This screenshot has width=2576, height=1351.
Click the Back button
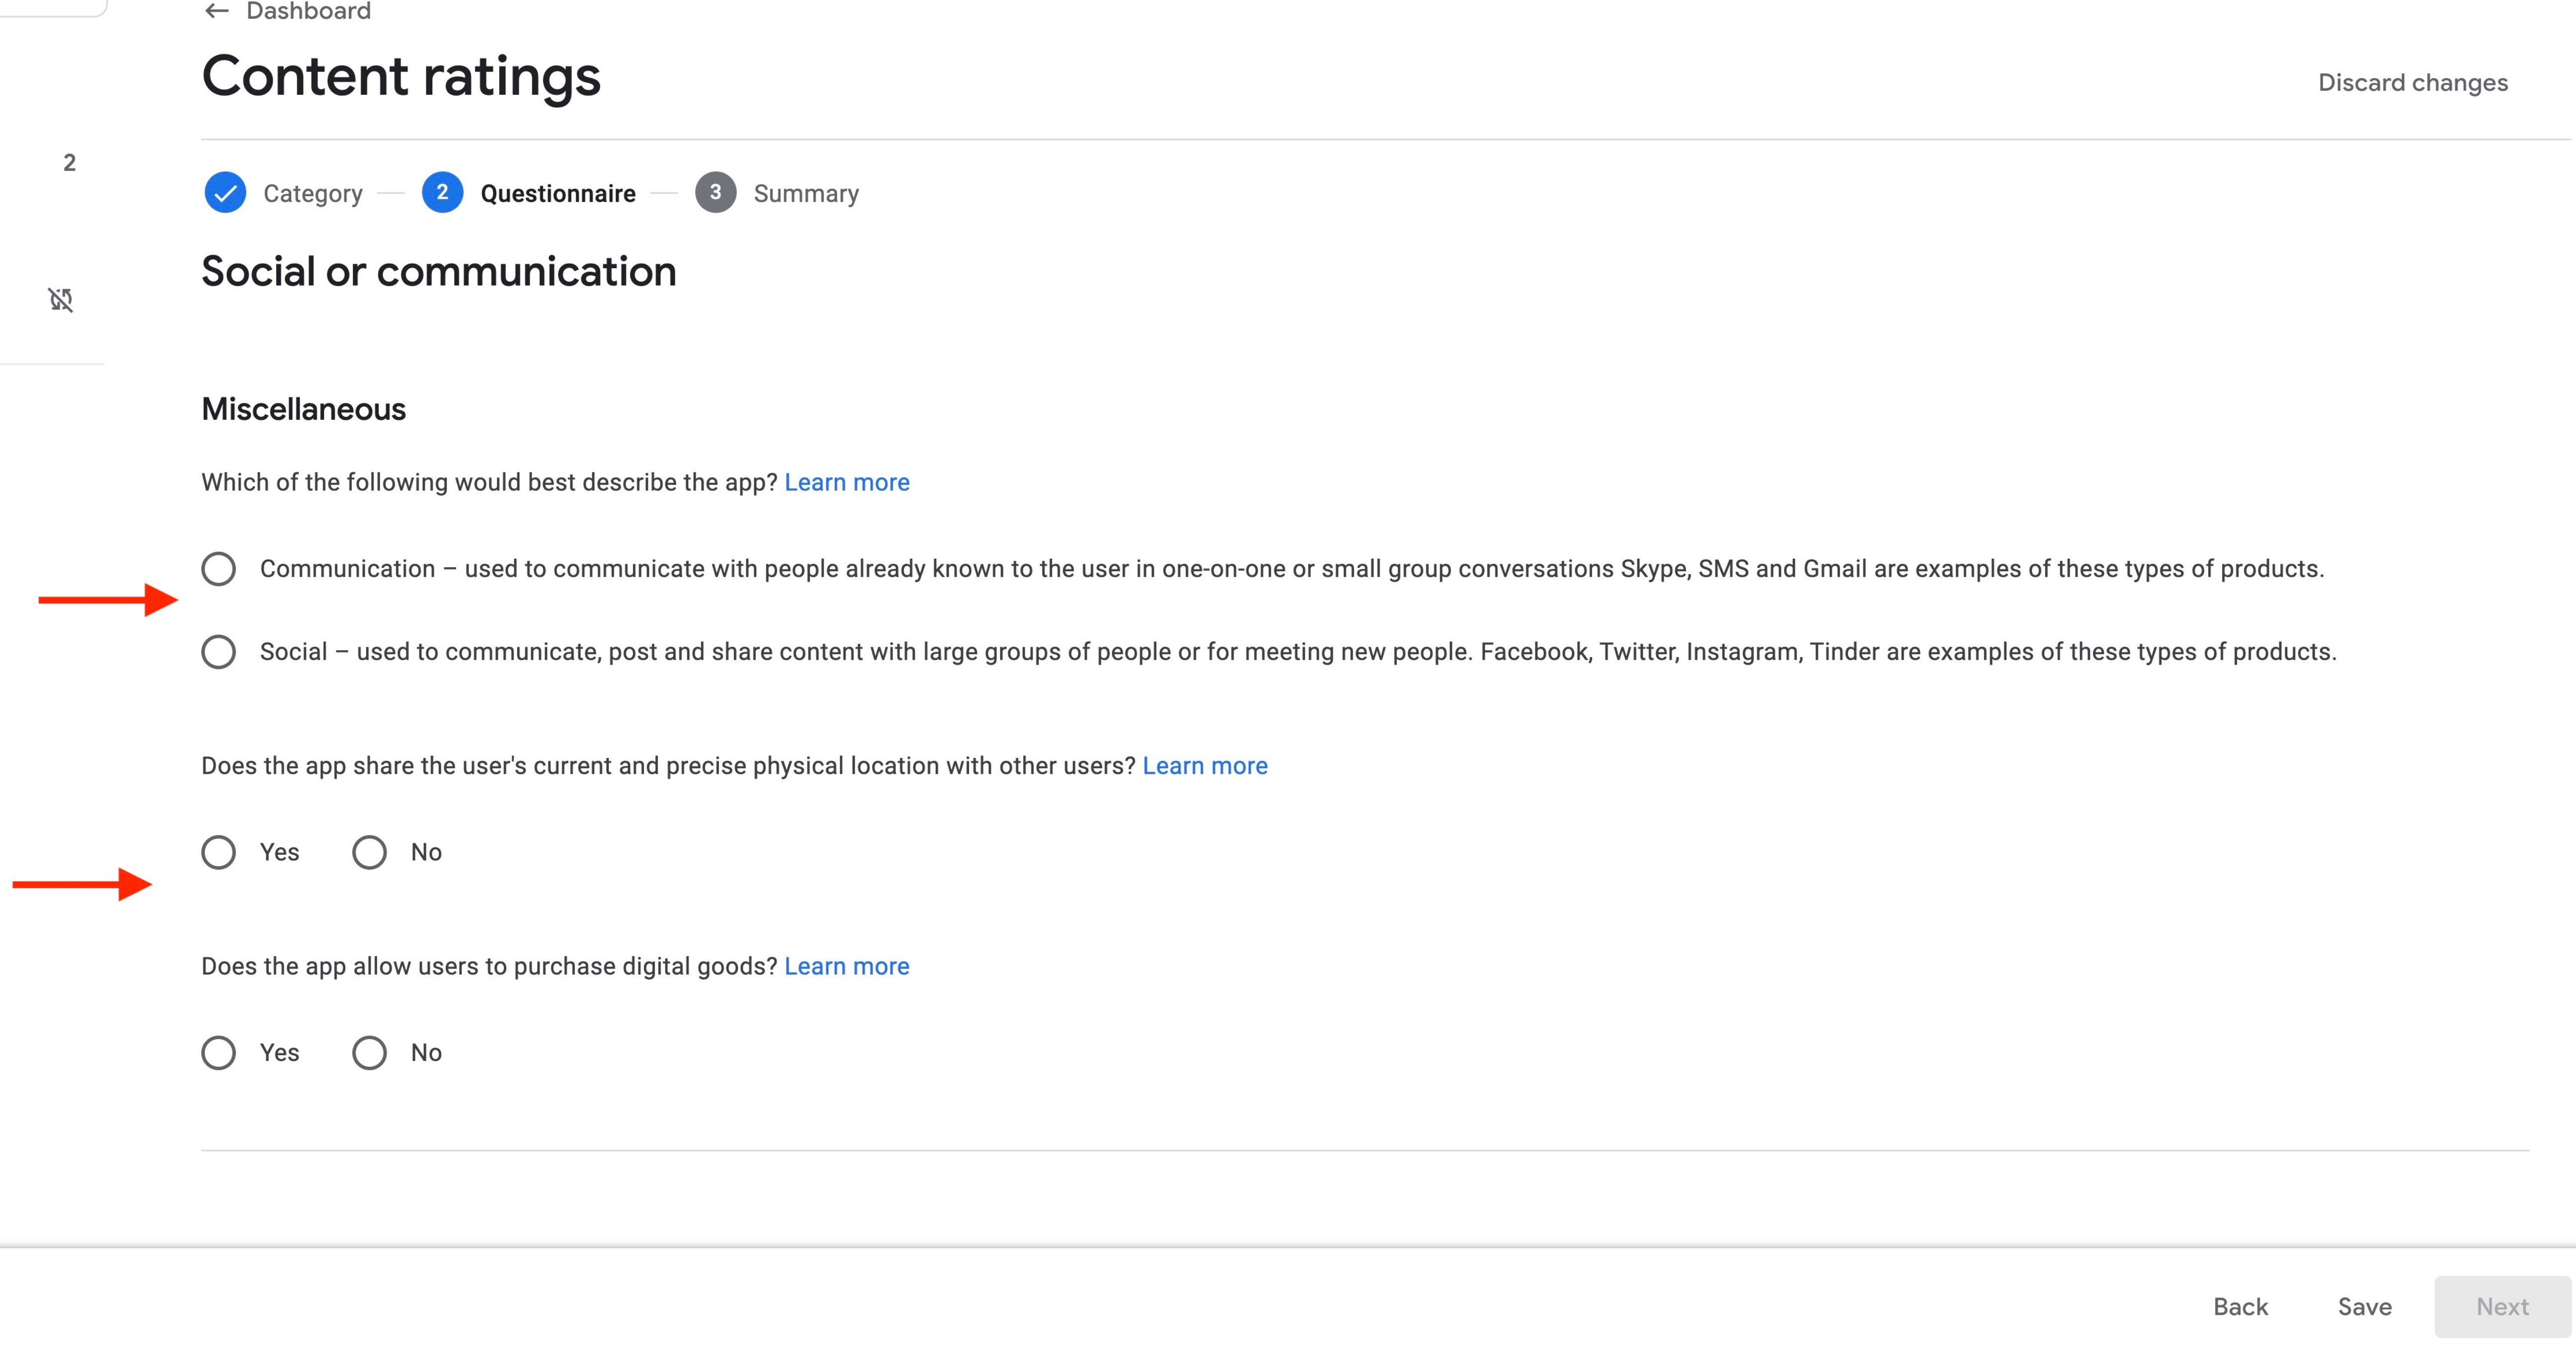[2240, 1306]
